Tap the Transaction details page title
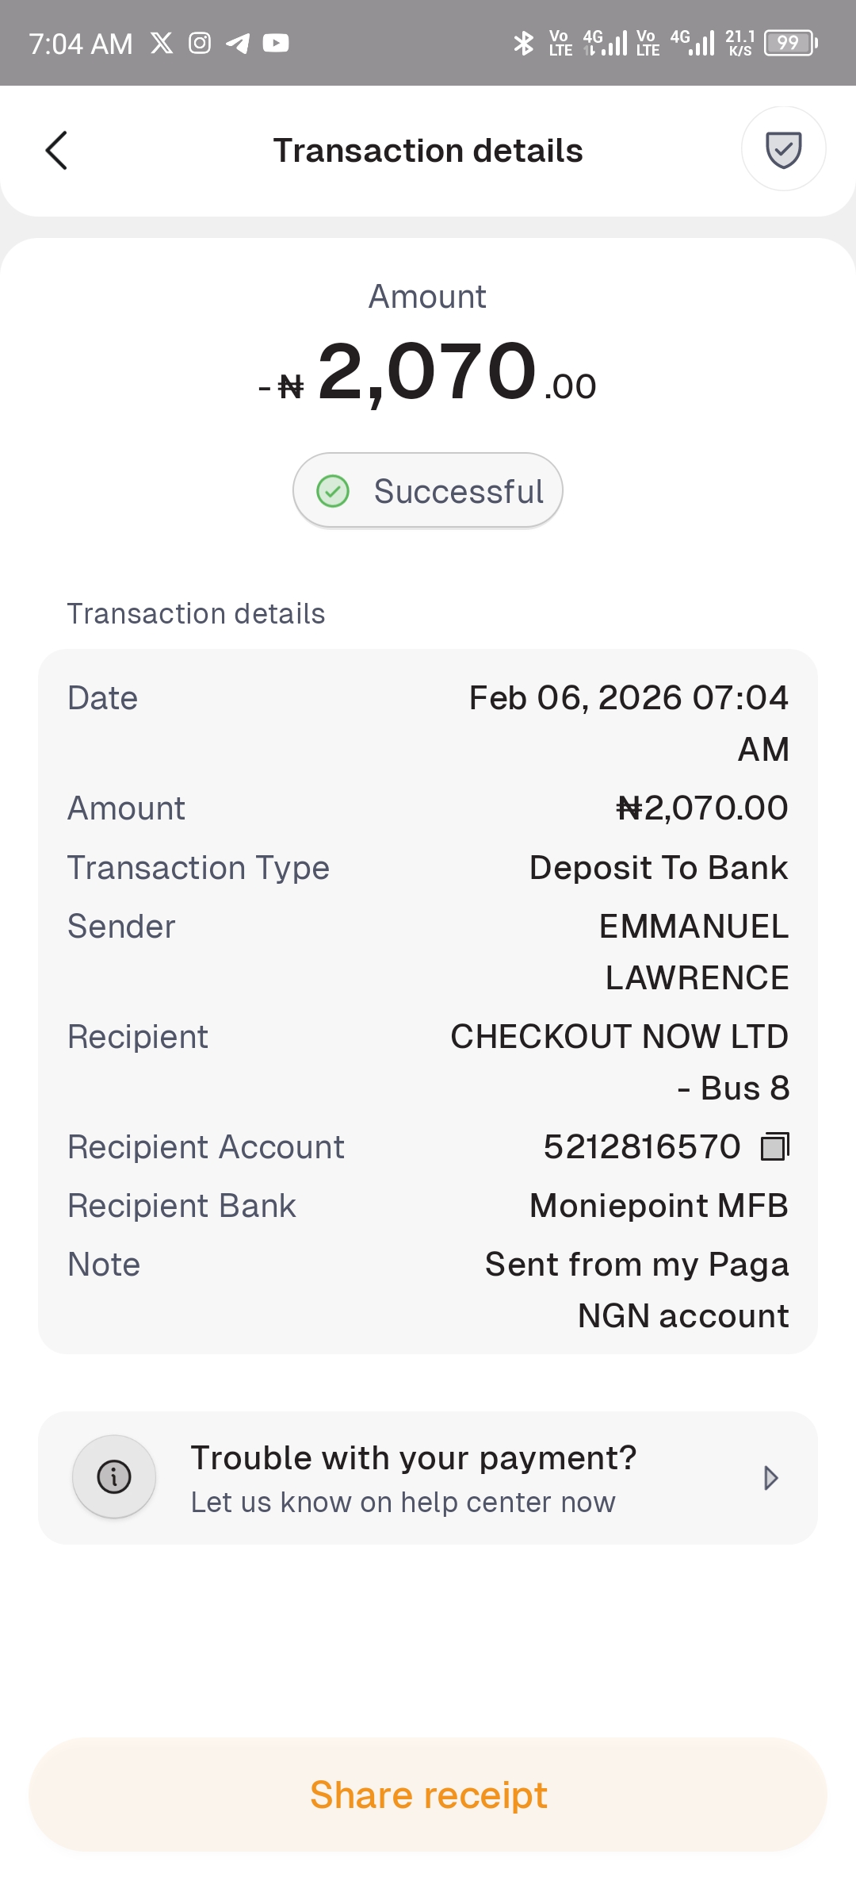Image resolution: width=856 pixels, height=1904 pixels. pos(428,151)
